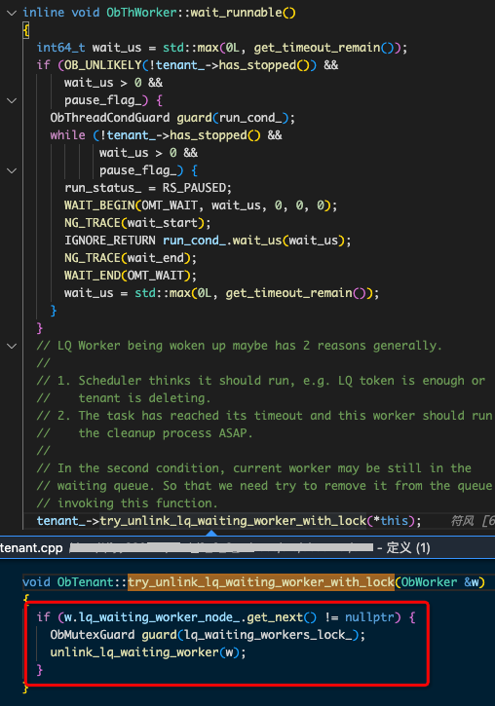Collapse the while loop fold chevron
Viewport: 495px width, 706px height.
tap(12, 170)
